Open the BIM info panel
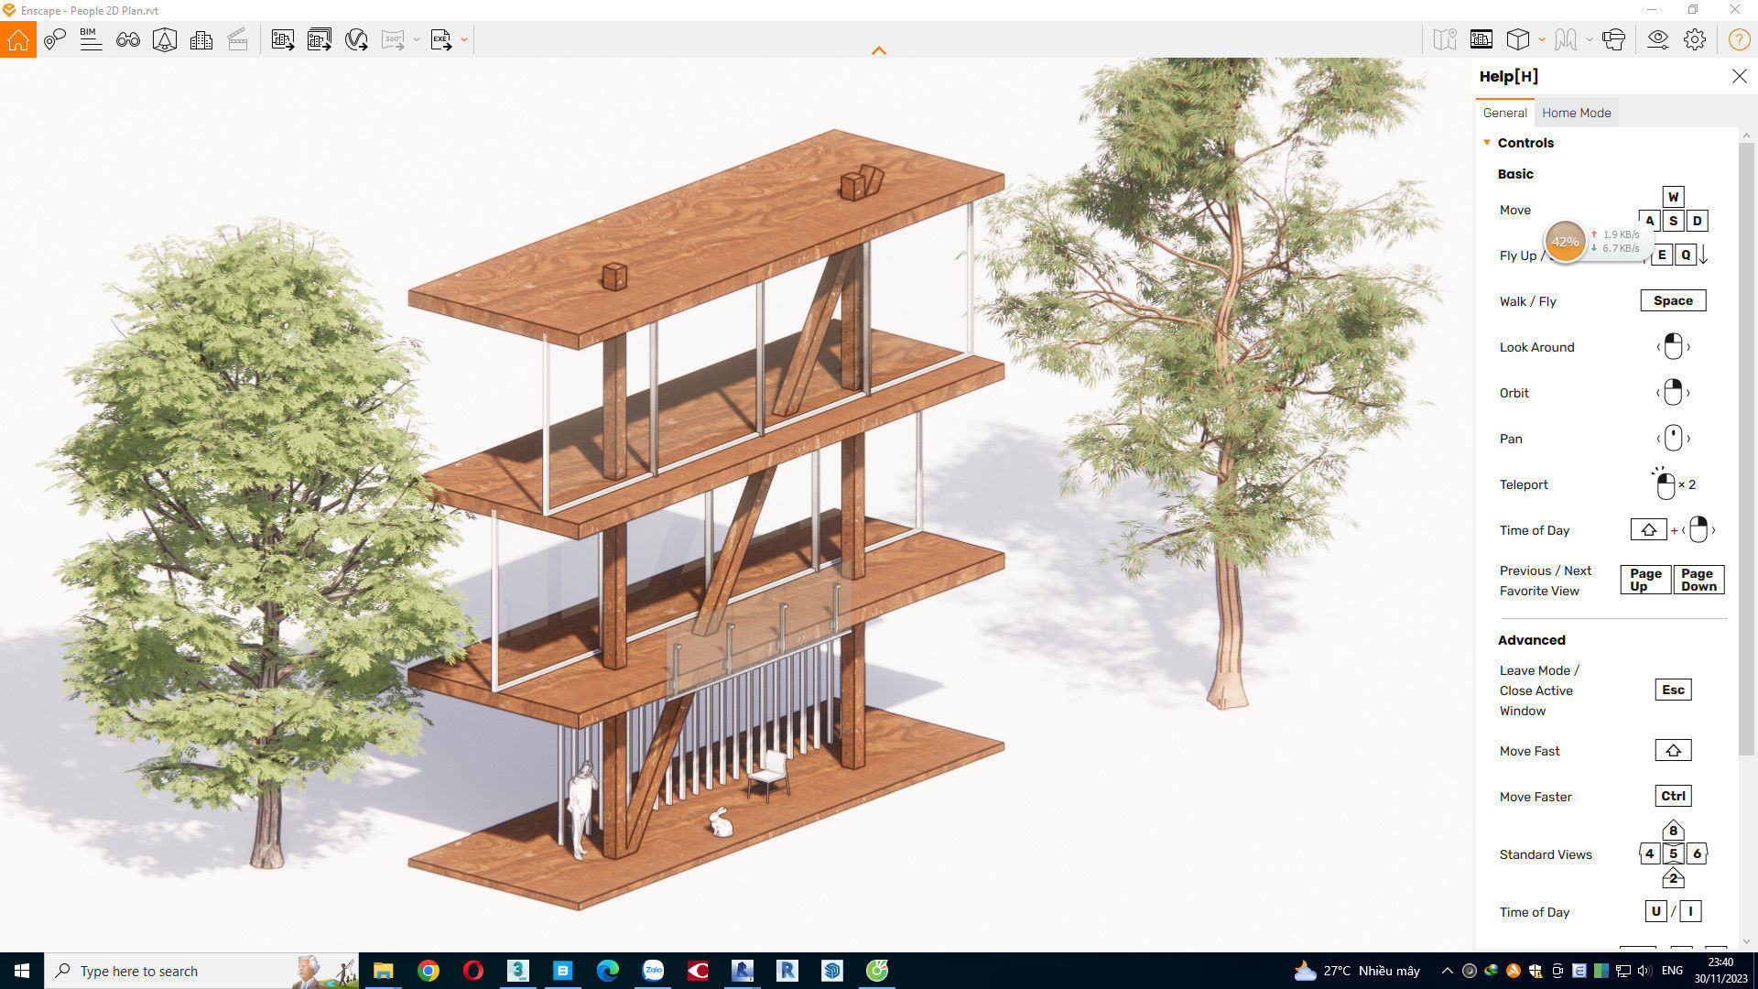1758x989 pixels. 91,39
